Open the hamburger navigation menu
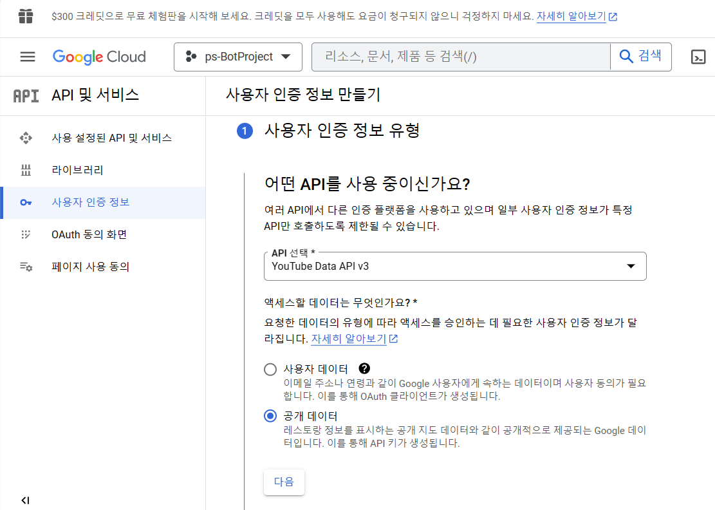 [x=28, y=57]
